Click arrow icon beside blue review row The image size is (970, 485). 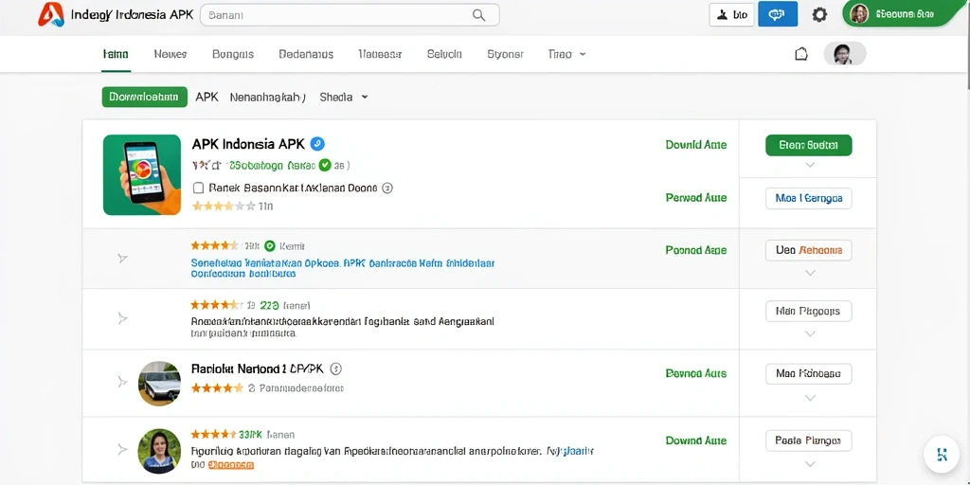click(122, 258)
